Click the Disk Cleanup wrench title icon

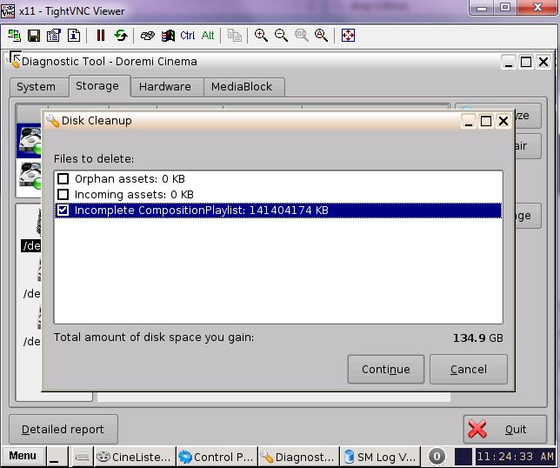(x=53, y=121)
